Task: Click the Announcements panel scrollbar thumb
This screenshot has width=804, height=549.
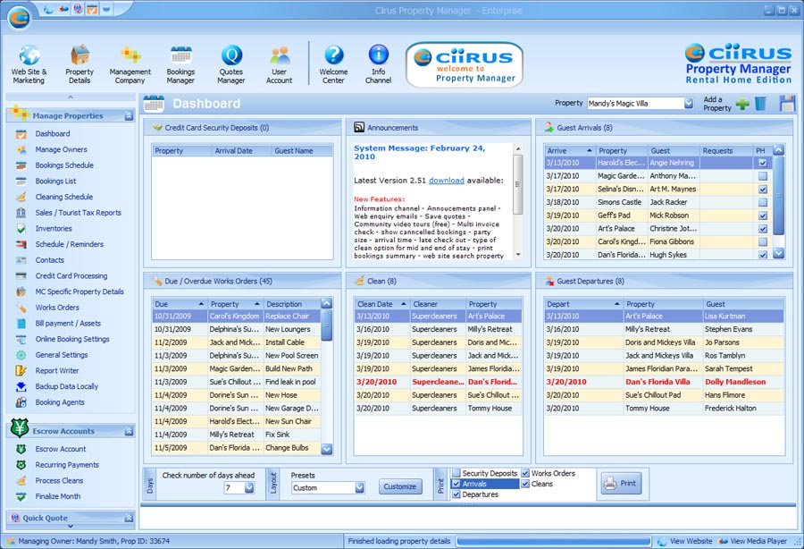Action: [x=518, y=184]
